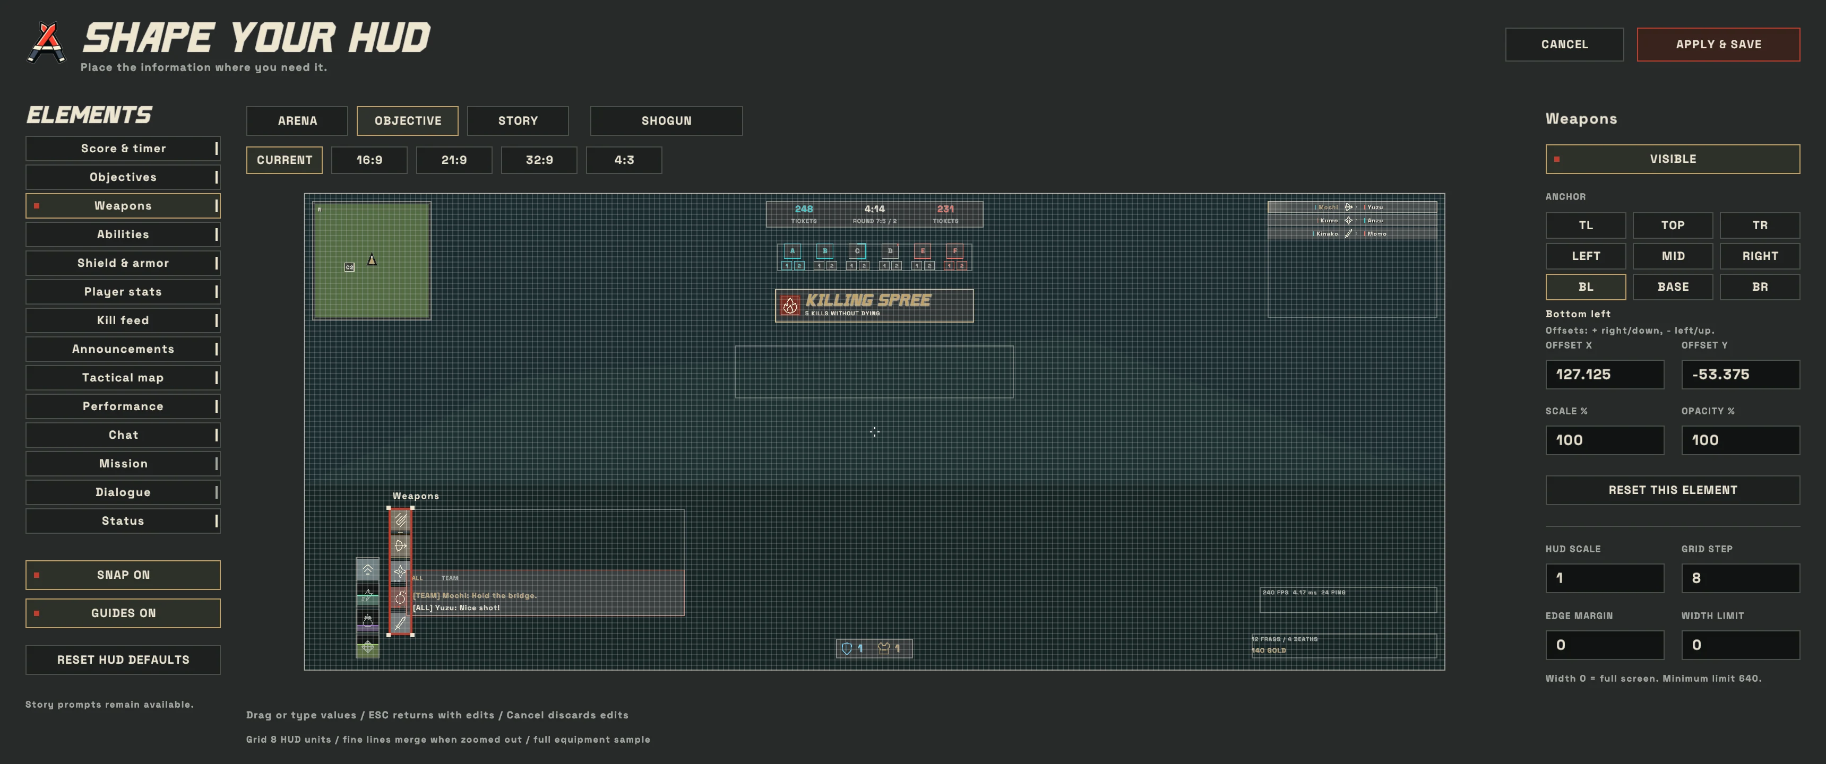This screenshot has height=764, width=1826.
Task: Click the armor vest icon in preview
Action: 883,648
